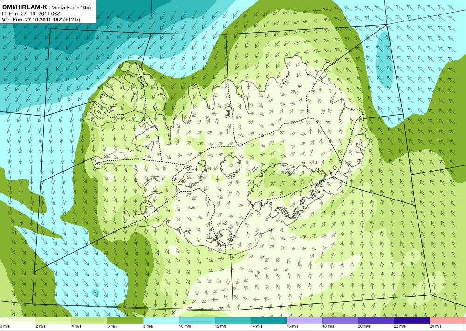Select the purple 18–20 m/s legend swatch
The width and height of the screenshot is (466, 331).
pyautogui.click(x=340, y=321)
